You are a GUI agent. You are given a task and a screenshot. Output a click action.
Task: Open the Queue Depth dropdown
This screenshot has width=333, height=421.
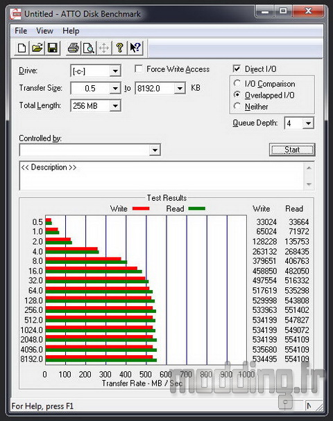click(308, 123)
